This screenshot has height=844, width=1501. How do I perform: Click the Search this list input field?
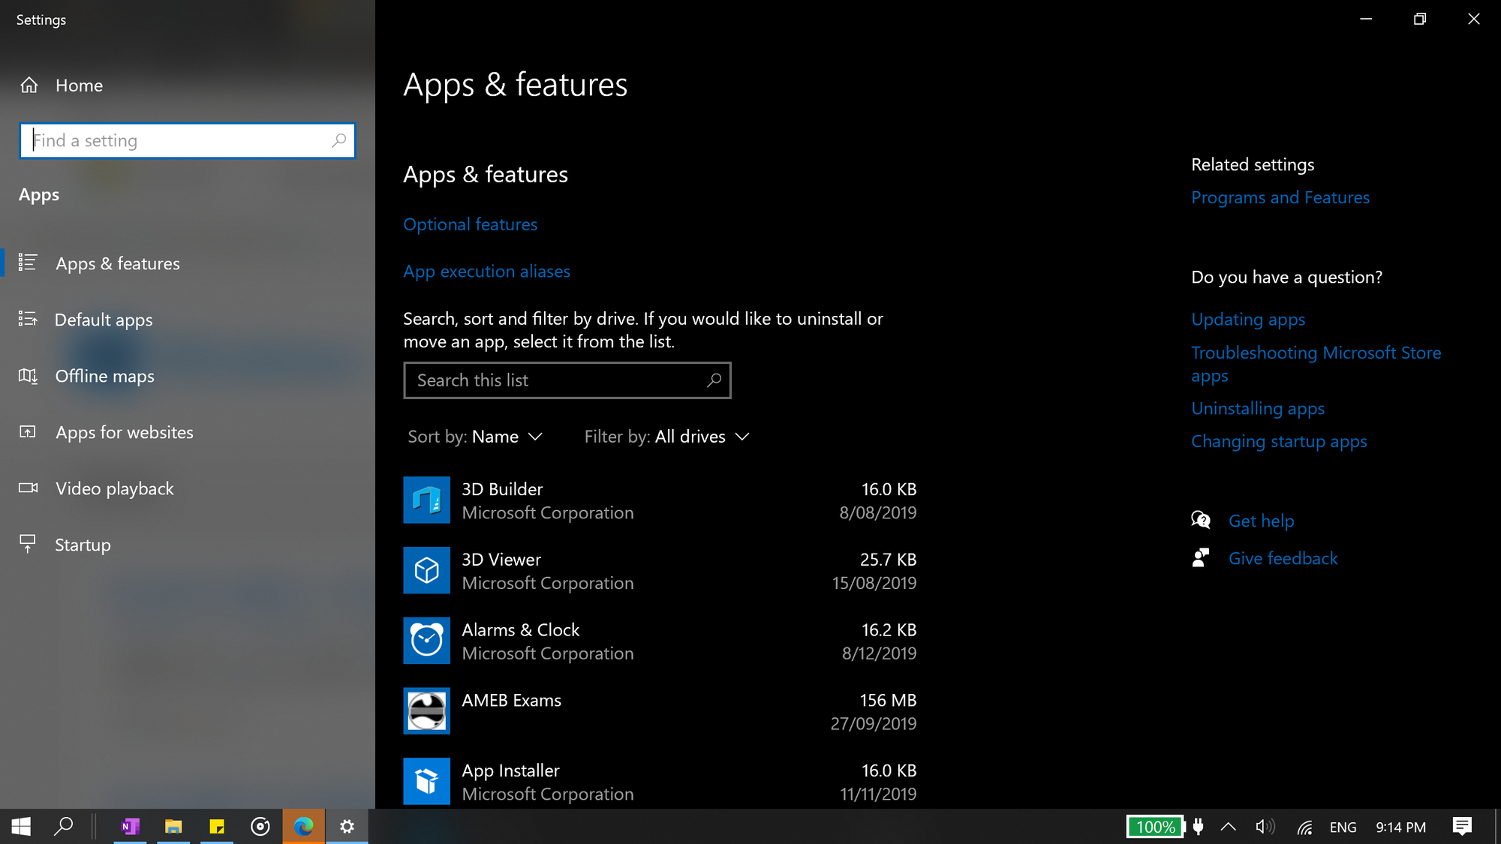(567, 380)
